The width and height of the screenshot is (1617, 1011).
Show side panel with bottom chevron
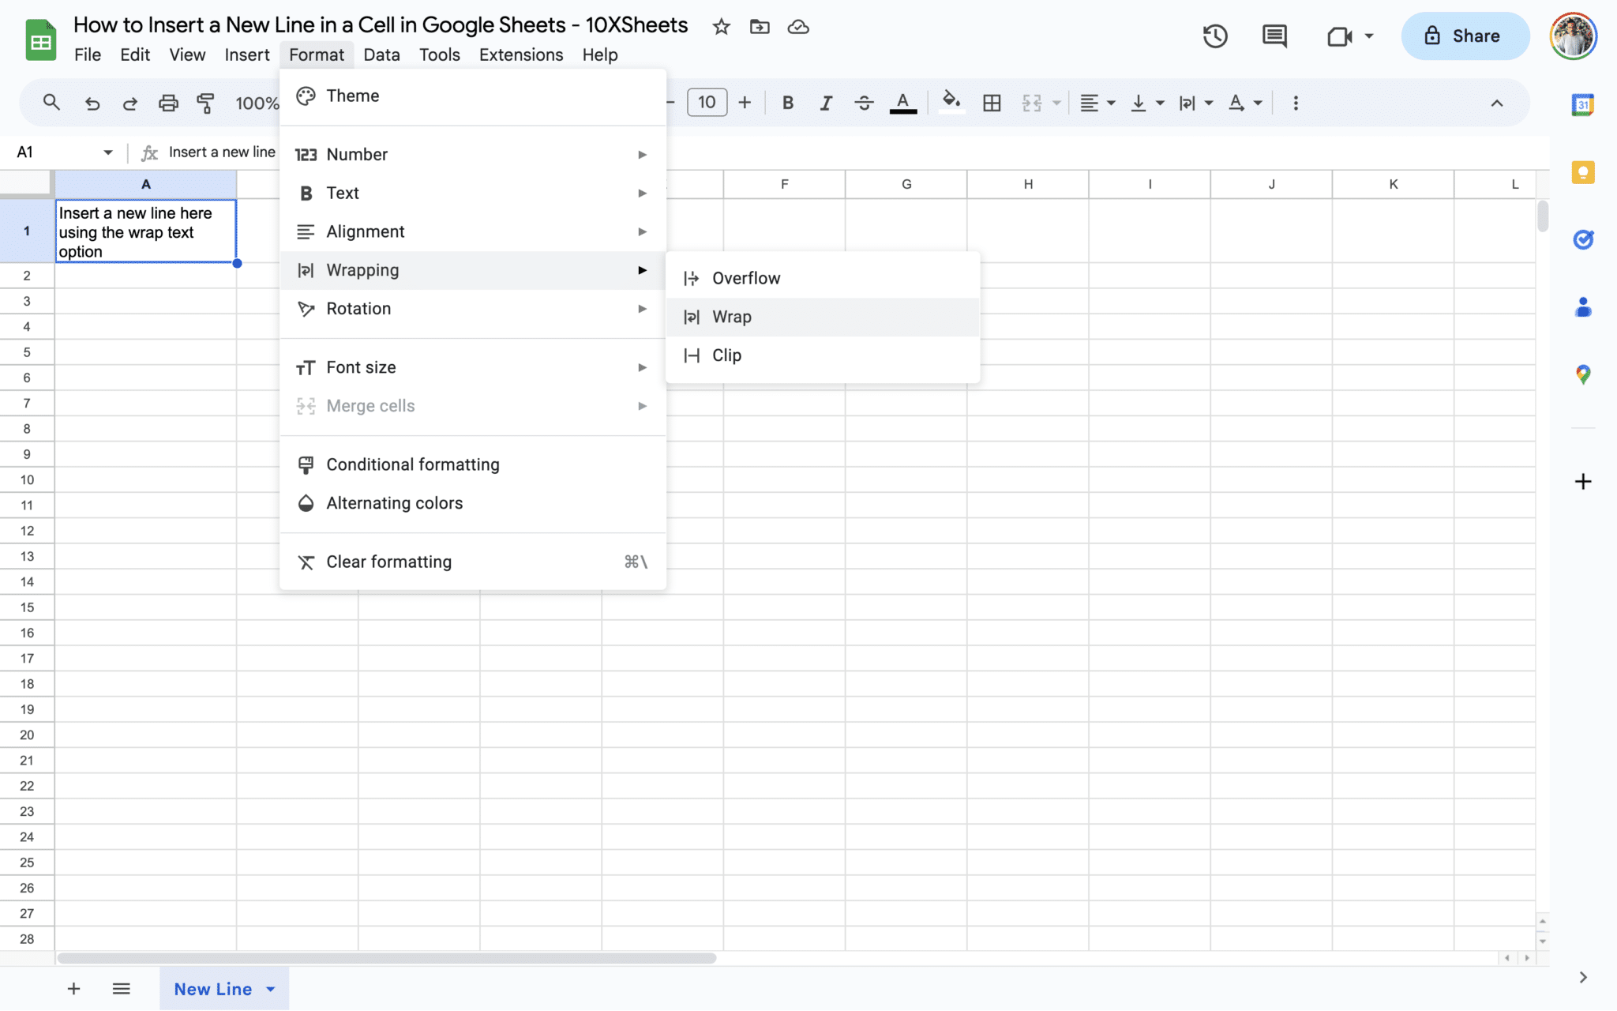[1583, 977]
